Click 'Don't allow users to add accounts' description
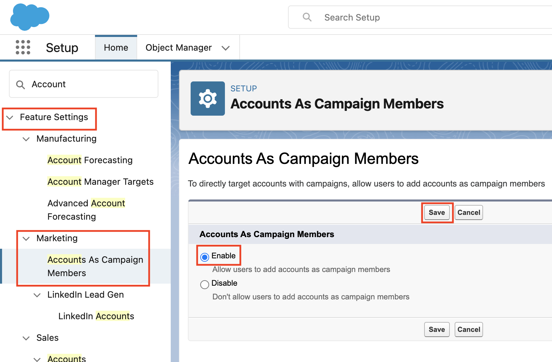 (311, 297)
